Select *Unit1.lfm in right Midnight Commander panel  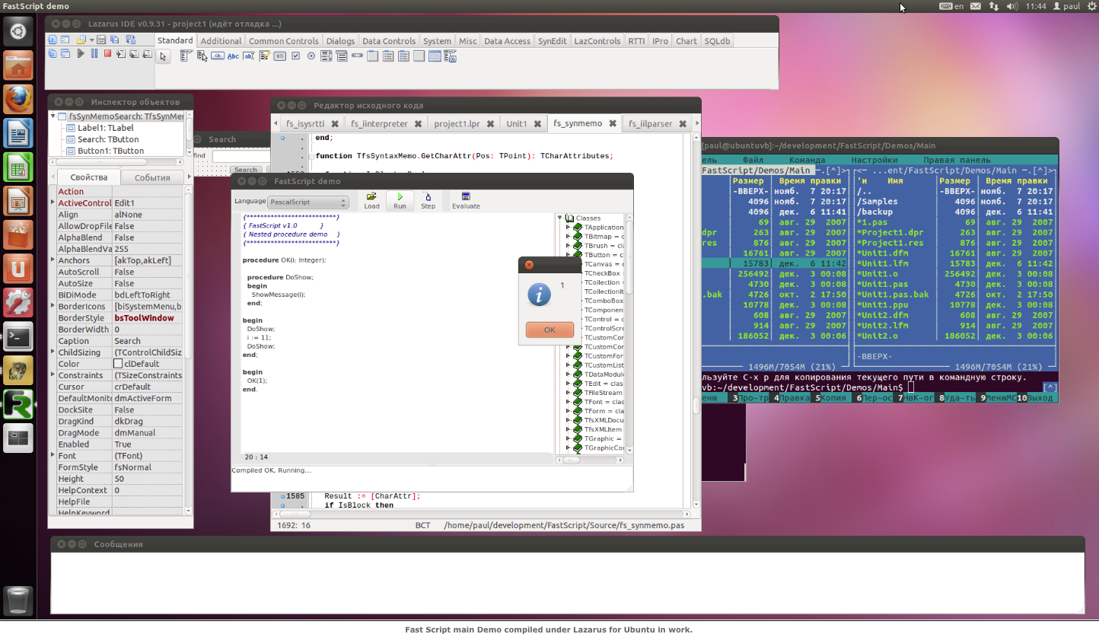[955, 263]
